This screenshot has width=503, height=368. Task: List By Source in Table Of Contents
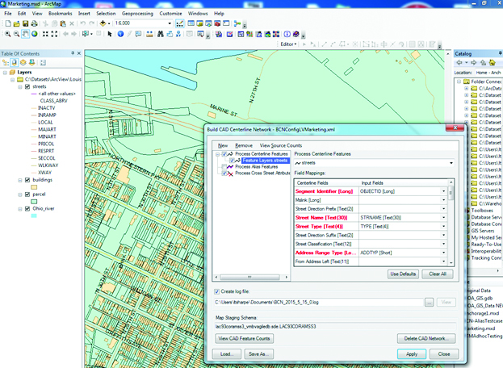pyautogui.click(x=14, y=62)
